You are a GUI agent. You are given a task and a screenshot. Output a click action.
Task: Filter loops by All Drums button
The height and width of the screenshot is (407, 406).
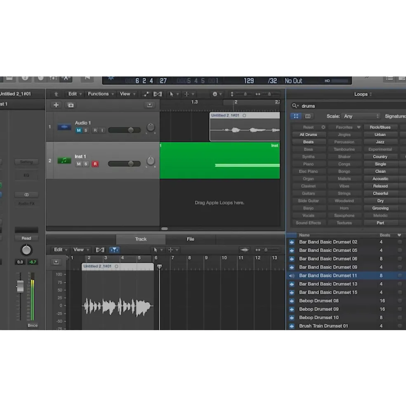click(308, 134)
